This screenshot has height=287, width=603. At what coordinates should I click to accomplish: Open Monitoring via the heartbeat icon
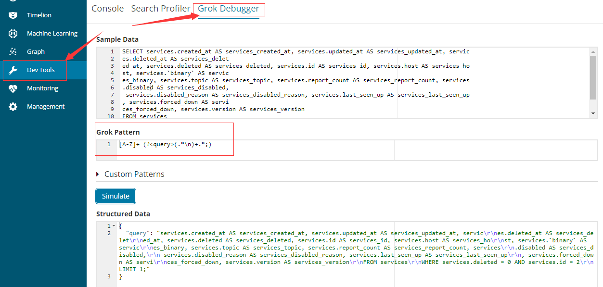coord(13,88)
